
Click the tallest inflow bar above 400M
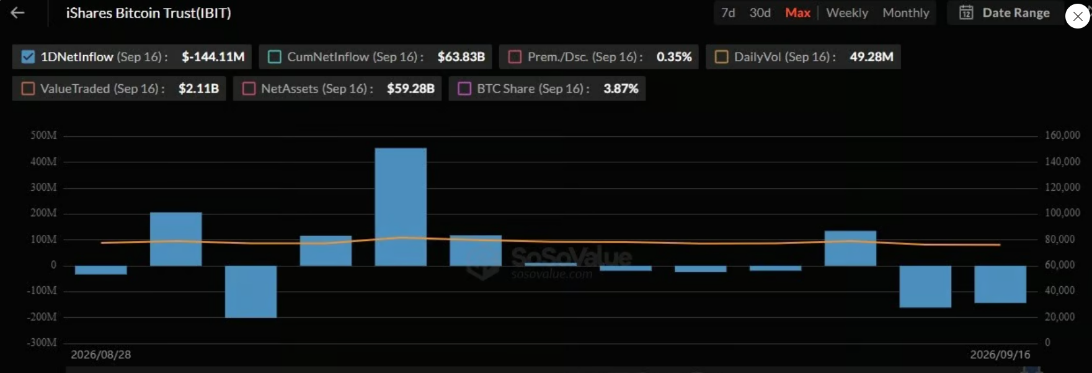(x=401, y=206)
